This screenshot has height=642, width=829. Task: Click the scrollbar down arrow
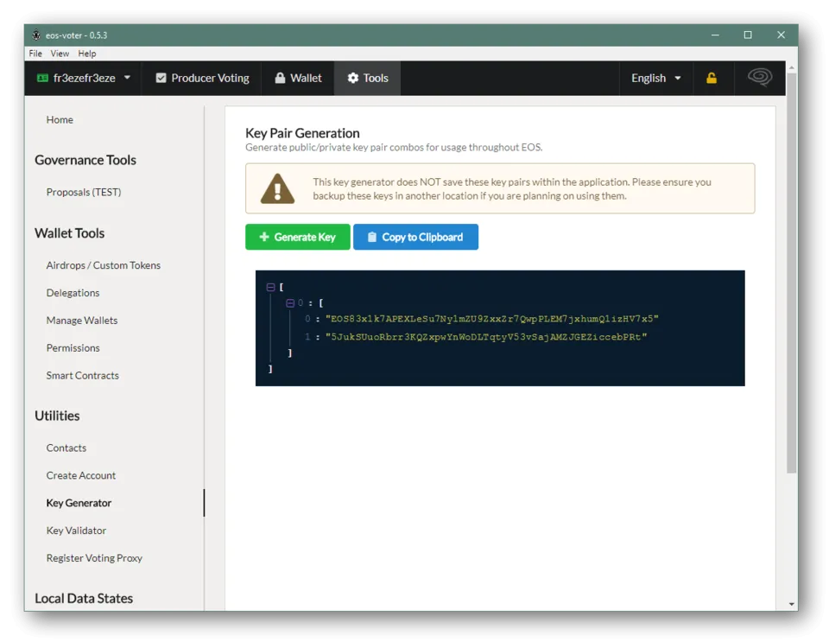pos(792,604)
